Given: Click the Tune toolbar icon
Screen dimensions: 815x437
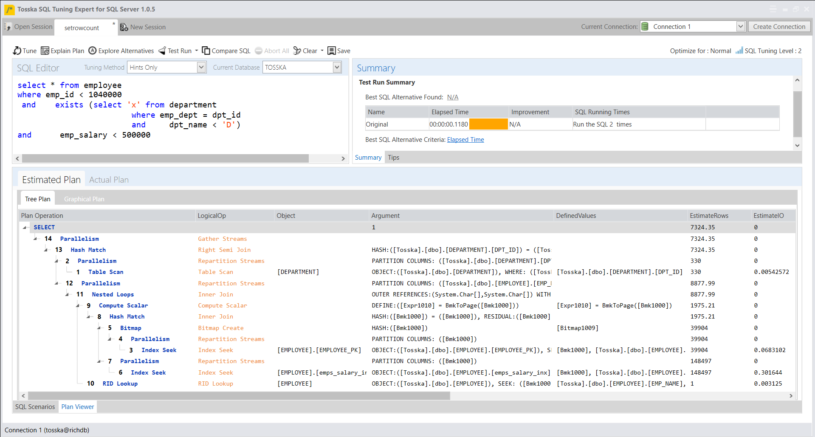Looking at the screenshot, I should (17, 51).
